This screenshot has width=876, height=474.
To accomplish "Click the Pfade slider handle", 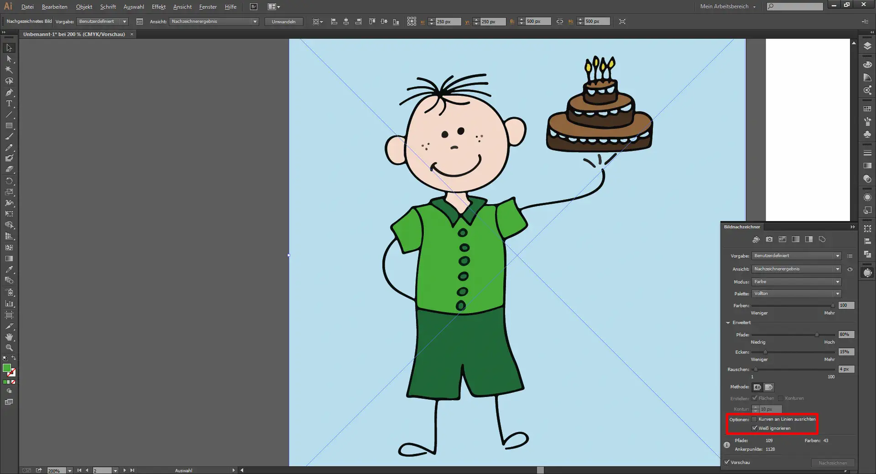I will point(817,335).
